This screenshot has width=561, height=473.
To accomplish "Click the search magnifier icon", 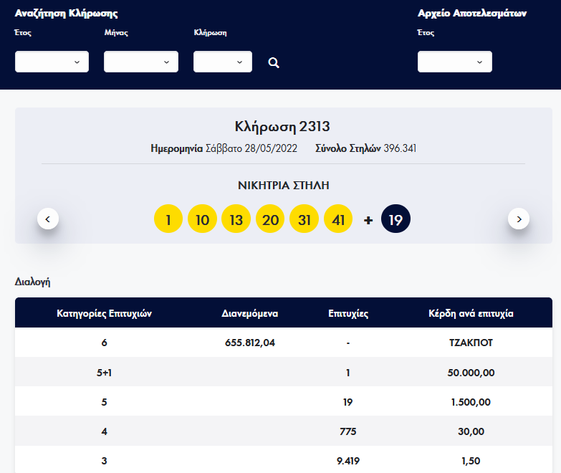I will 273,63.
